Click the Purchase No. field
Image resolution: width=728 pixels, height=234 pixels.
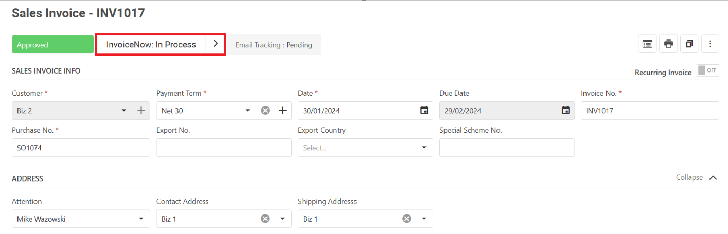pyautogui.click(x=81, y=148)
